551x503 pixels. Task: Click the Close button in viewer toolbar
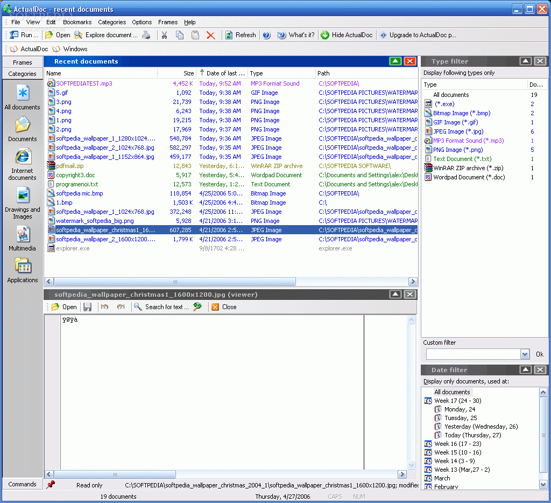224,307
